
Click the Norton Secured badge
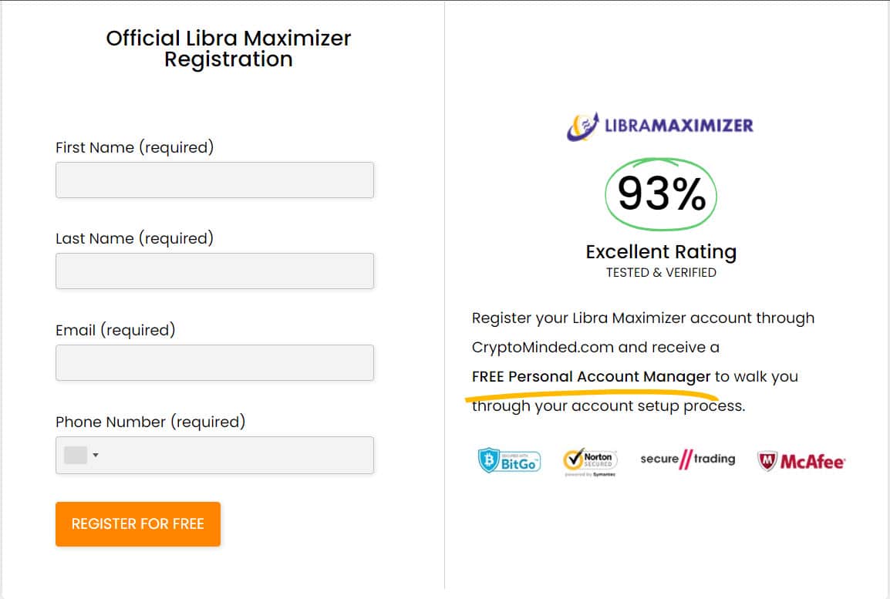590,462
